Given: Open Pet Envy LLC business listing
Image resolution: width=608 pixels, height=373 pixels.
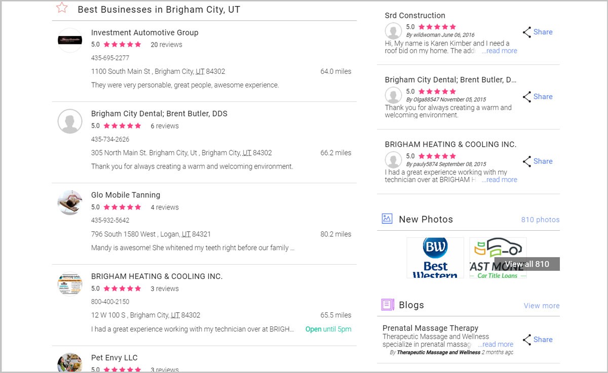Looking at the screenshot, I should click(x=114, y=358).
